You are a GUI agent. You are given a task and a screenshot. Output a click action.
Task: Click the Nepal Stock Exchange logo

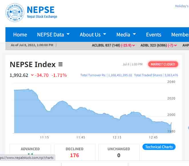pyautogui.click(x=15, y=13)
